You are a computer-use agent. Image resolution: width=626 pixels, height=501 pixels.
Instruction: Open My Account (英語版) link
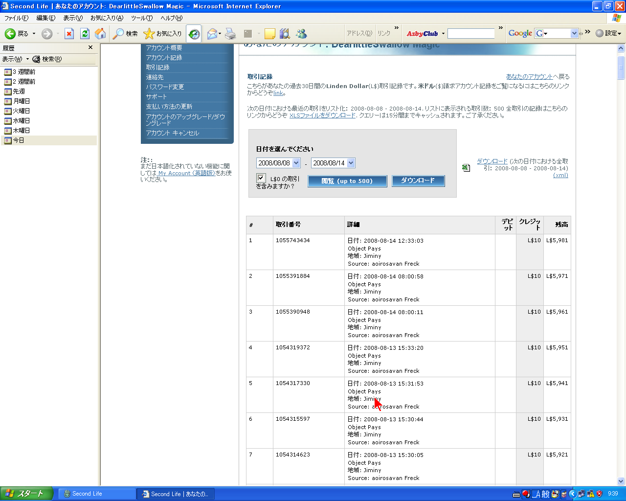(x=186, y=173)
